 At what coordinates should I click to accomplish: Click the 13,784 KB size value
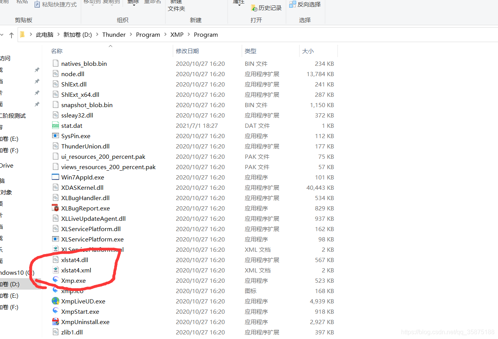(x=320, y=74)
